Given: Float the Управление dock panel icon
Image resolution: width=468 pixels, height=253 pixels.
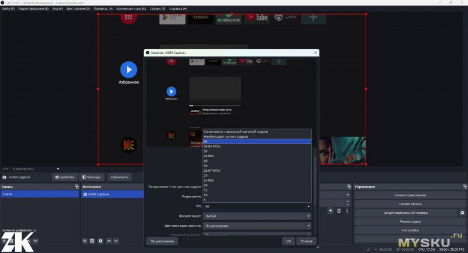Looking at the screenshot, I should click(x=464, y=186).
